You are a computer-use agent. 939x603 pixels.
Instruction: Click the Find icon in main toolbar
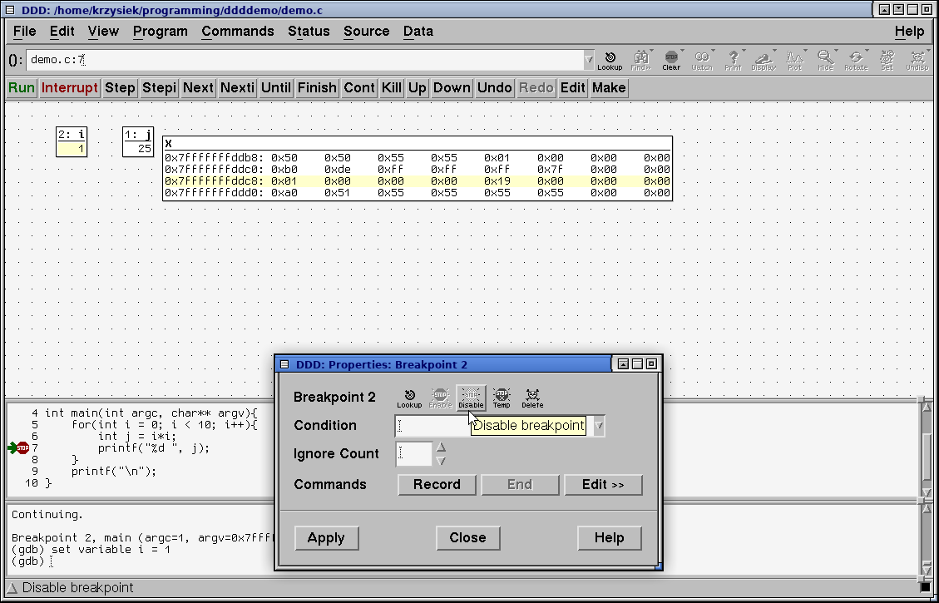640,60
